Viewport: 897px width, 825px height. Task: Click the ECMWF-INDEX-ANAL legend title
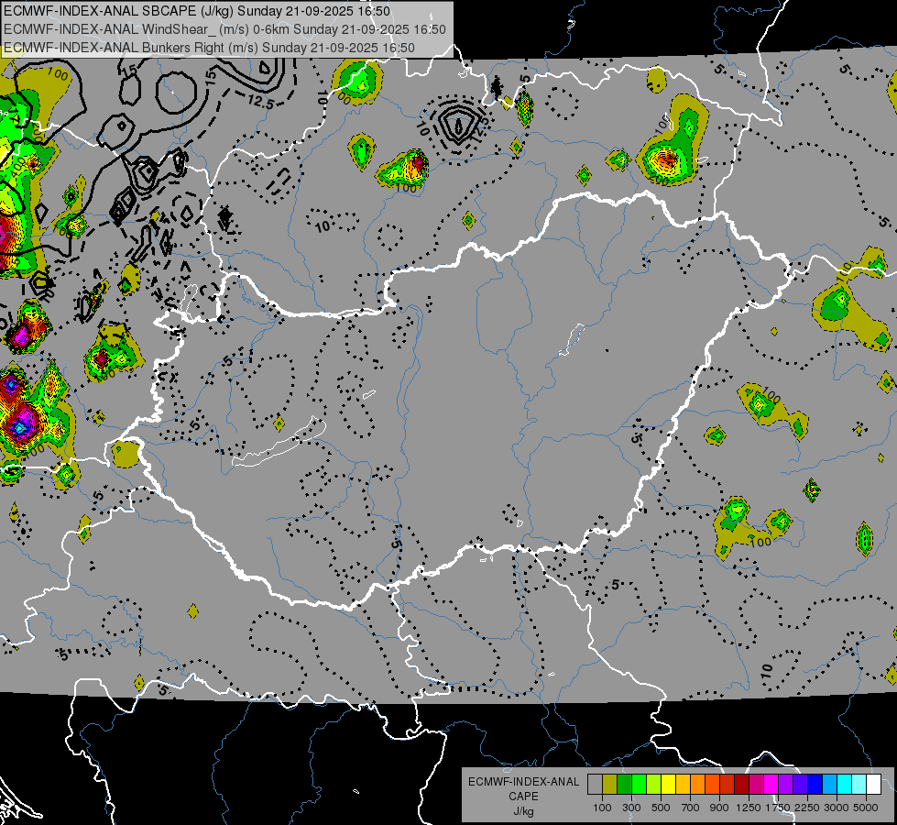click(x=523, y=782)
